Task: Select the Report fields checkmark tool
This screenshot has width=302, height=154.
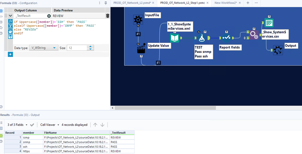Action: [x=226, y=38]
